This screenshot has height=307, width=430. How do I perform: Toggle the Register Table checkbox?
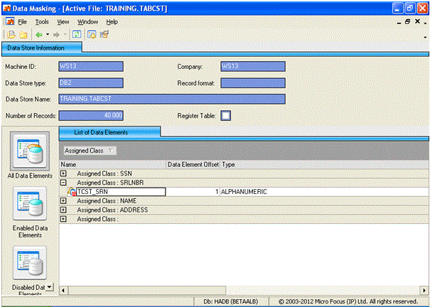[x=226, y=115]
